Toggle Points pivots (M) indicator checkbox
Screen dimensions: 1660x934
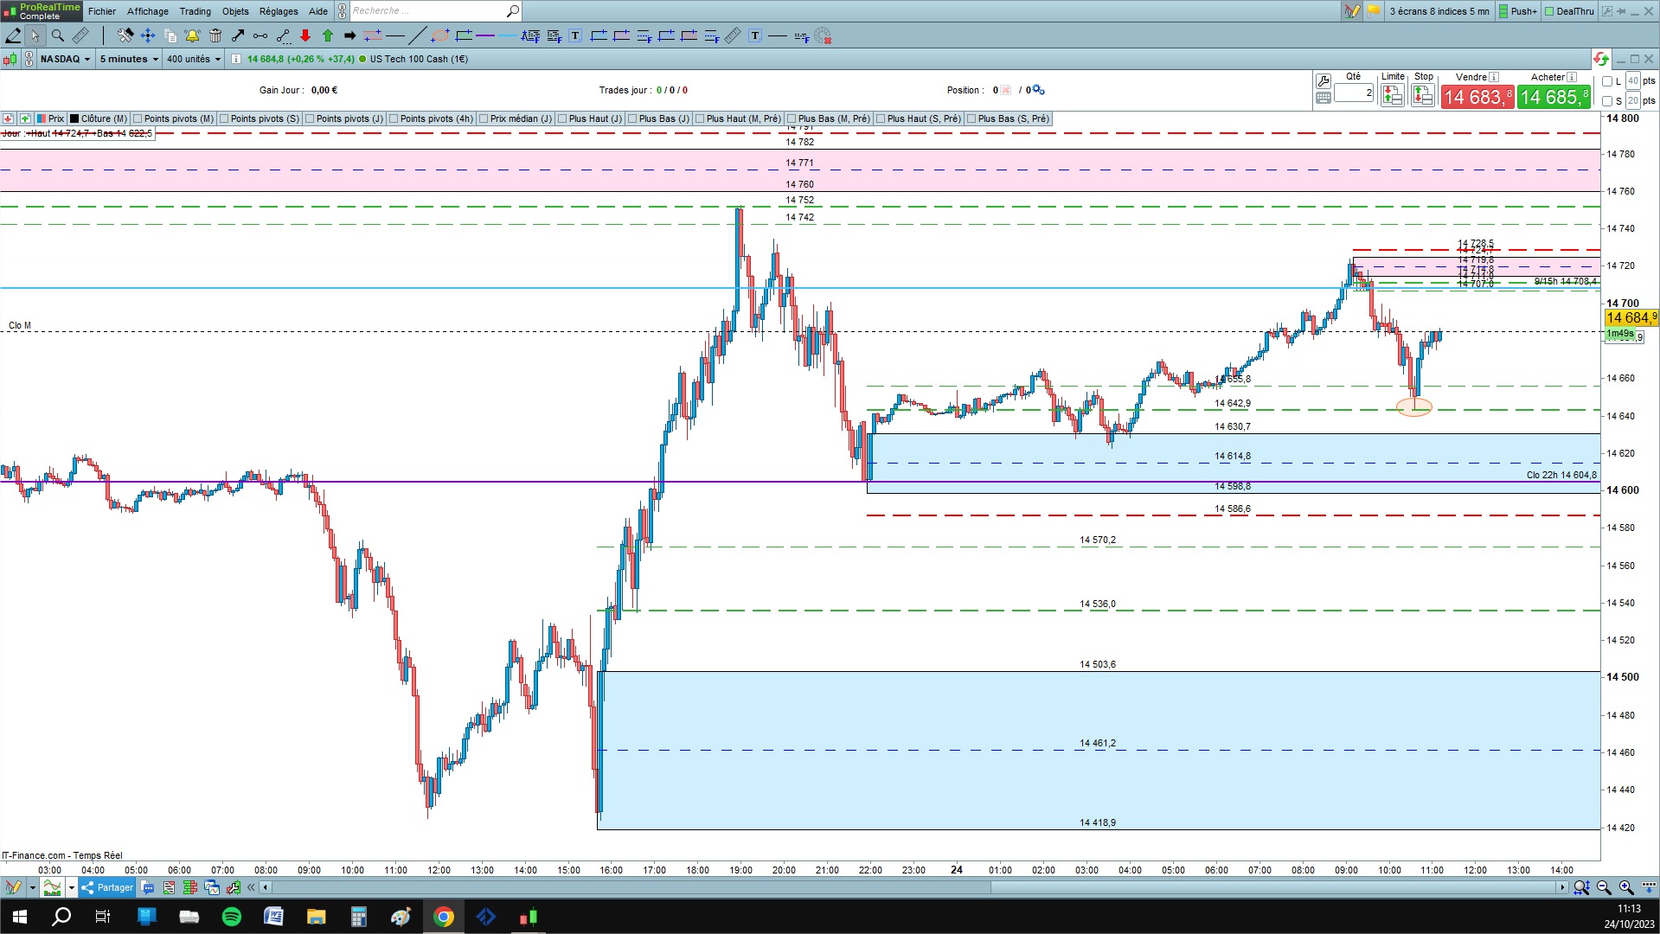click(x=138, y=118)
